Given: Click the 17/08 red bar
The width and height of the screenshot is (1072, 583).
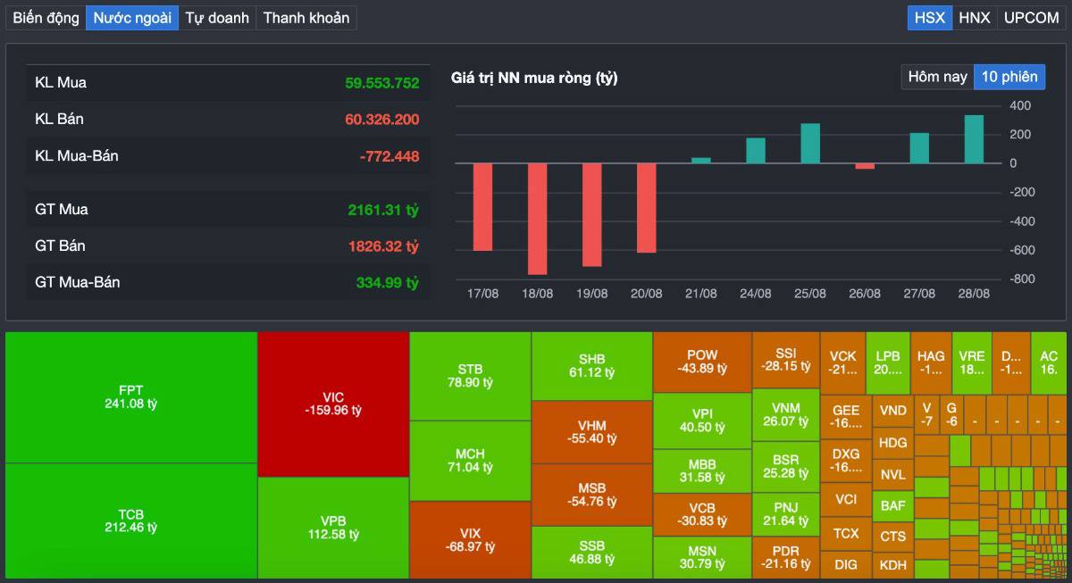Looking at the screenshot, I should pyautogui.click(x=483, y=207).
